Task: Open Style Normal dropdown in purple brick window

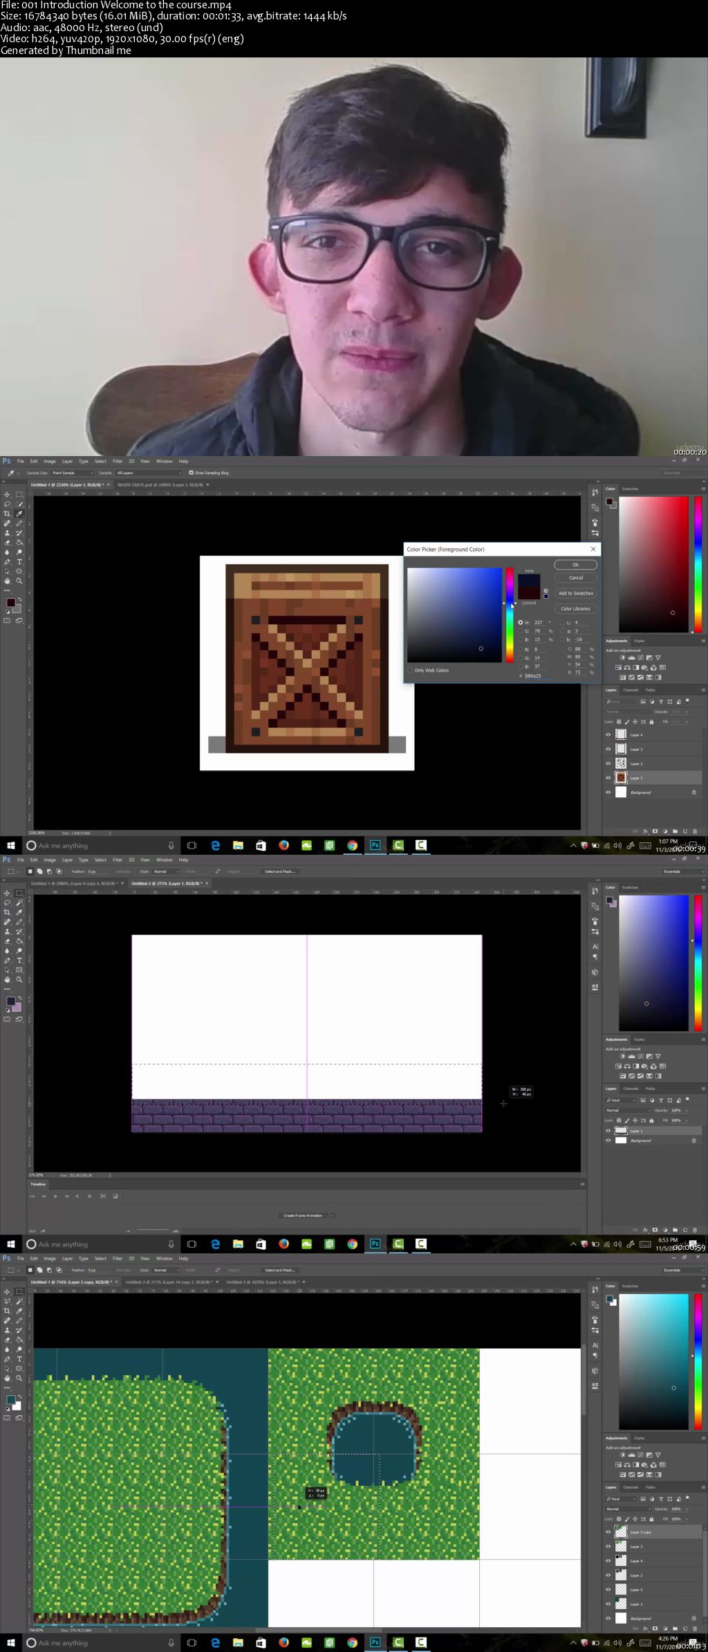Action: coord(166,871)
